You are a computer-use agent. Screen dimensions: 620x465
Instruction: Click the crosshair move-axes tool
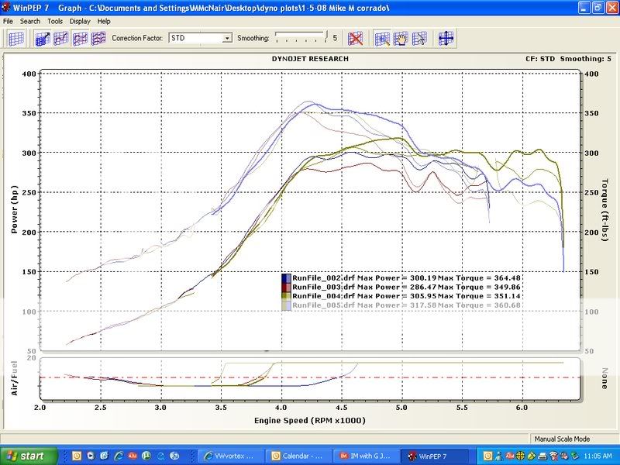pyautogui.click(x=446, y=37)
